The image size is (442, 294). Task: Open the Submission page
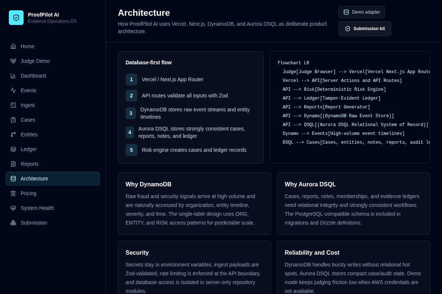[x=53, y=223]
